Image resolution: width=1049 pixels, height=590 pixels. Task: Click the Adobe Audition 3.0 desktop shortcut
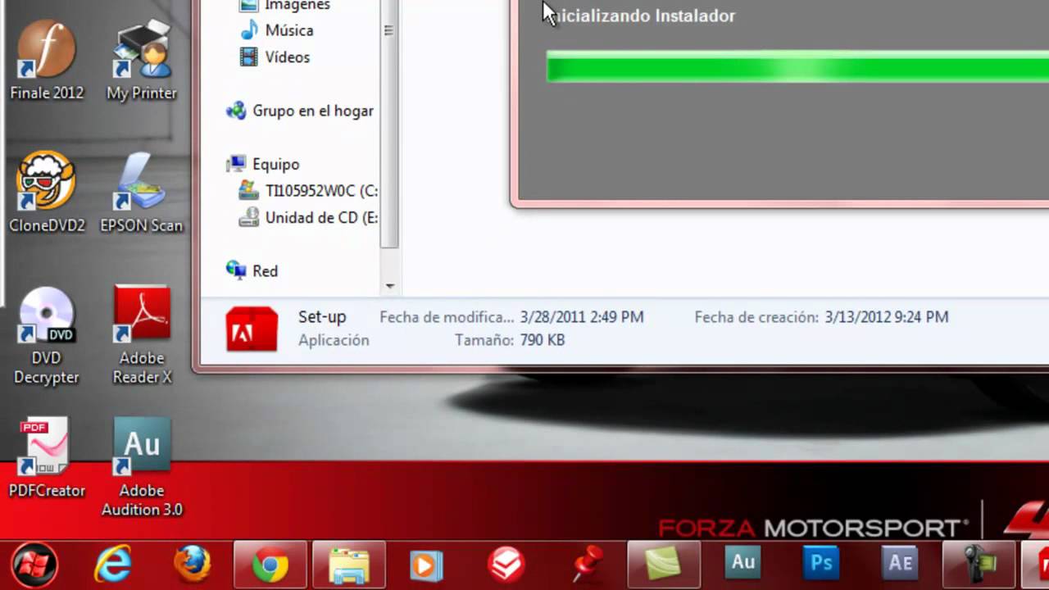[142, 467]
